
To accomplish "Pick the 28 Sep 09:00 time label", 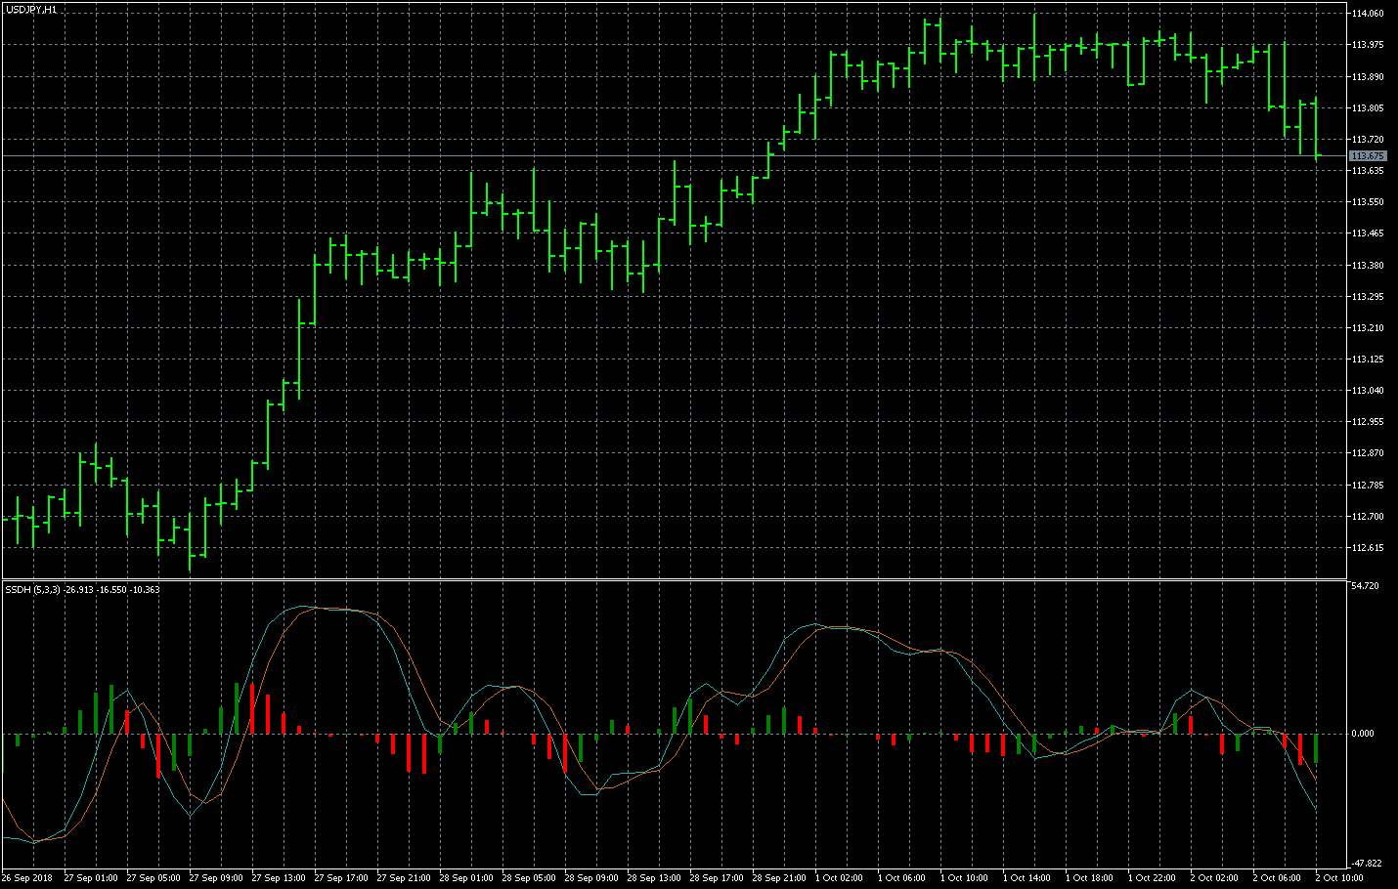I will (591, 877).
